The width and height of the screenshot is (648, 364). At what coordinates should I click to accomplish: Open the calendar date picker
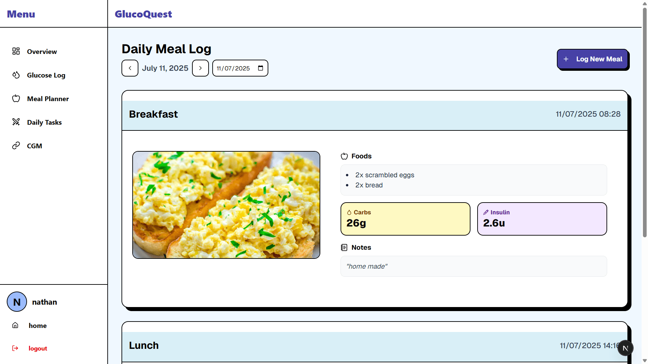(260, 68)
